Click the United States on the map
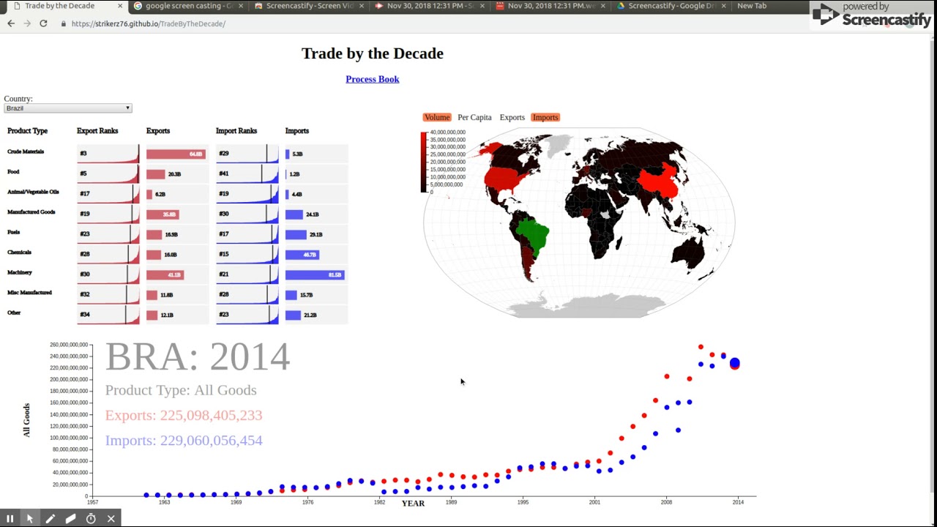Image resolution: width=937 pixels, height=527 pixels. point(504,178)
